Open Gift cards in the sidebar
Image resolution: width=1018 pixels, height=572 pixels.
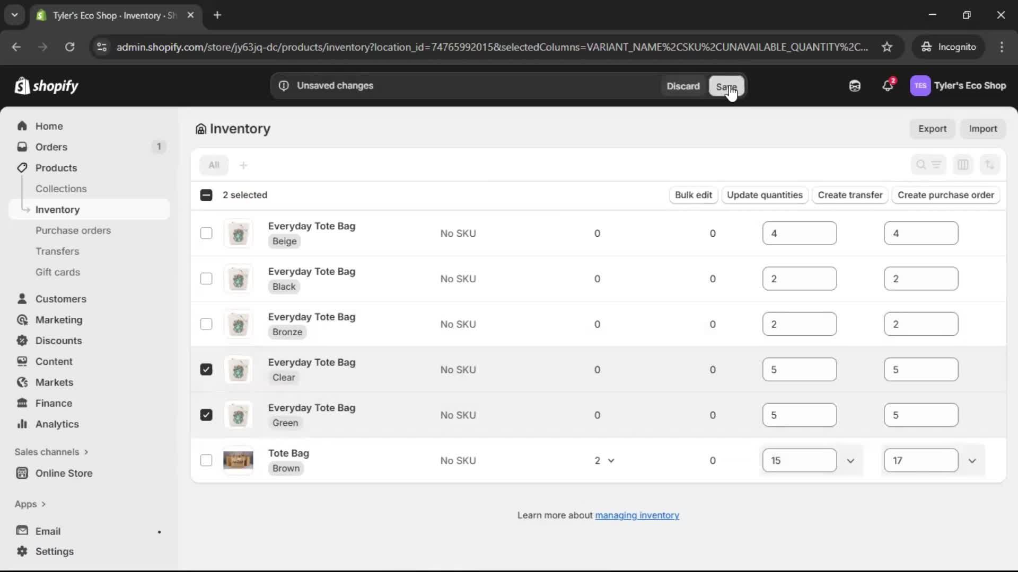57,272
